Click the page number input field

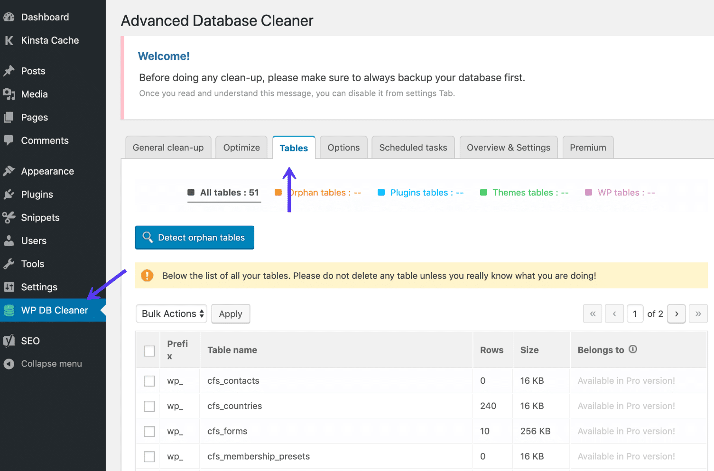tap(635, 314)
